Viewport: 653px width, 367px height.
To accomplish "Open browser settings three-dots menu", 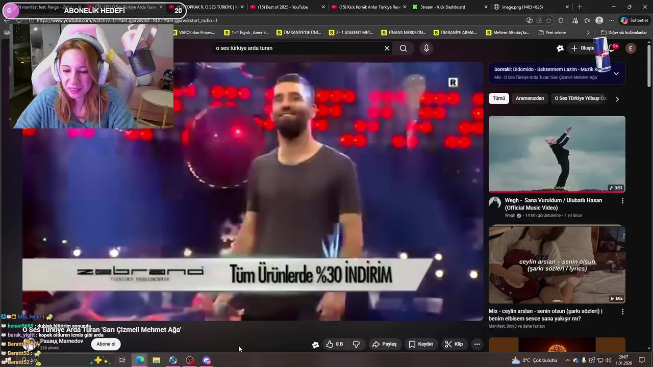I will (611, 20).
